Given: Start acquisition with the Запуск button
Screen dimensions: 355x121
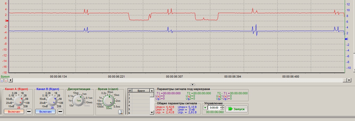Looking at the screenshot, I should pos(237,109).
